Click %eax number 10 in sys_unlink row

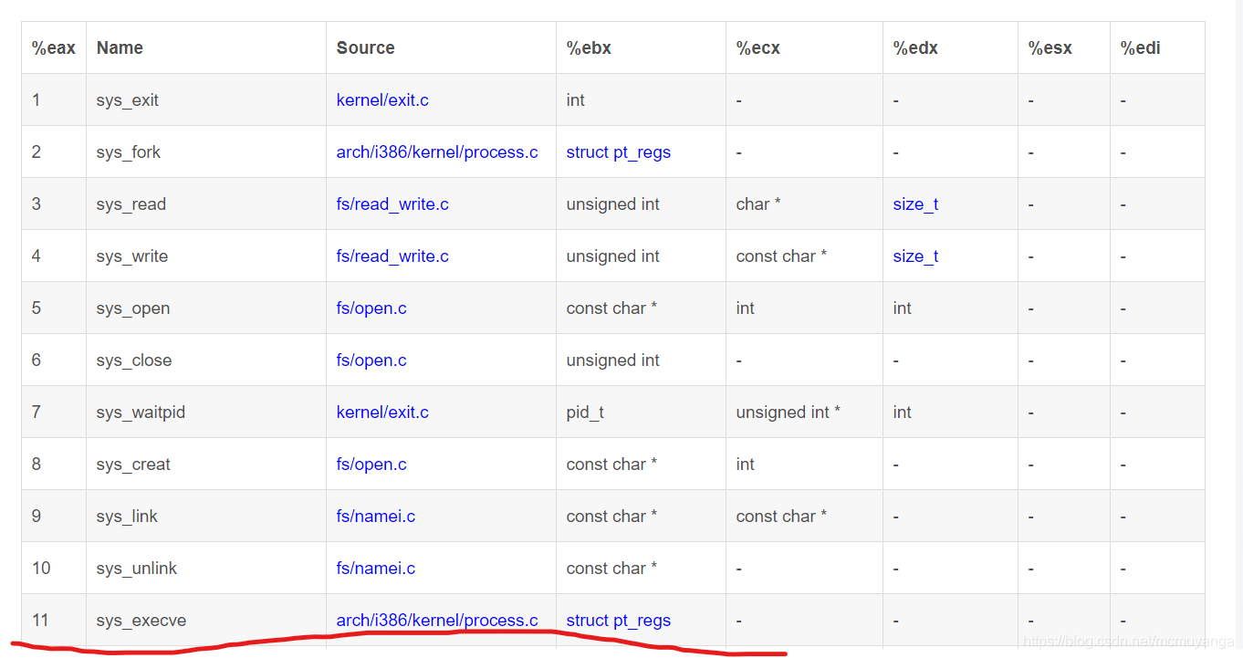click(x=42, y=569)
